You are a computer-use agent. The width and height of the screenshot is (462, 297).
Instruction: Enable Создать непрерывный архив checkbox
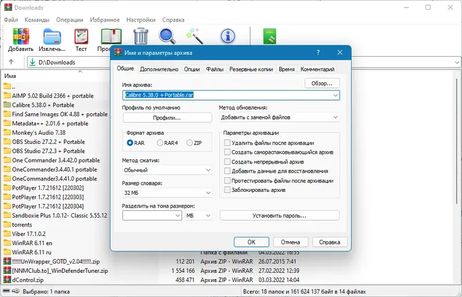pyautogui.click(x=227, y=162)
